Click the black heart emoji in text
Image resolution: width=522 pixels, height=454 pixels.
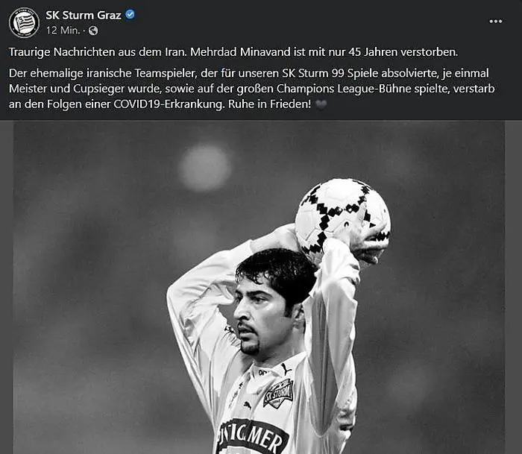click(x=321, y=105)
